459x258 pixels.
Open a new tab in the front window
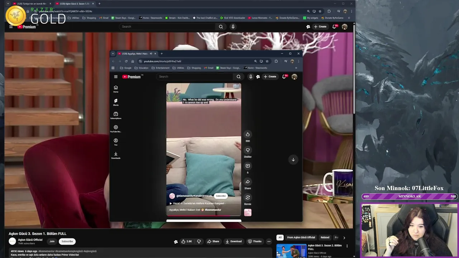[161, 54]
